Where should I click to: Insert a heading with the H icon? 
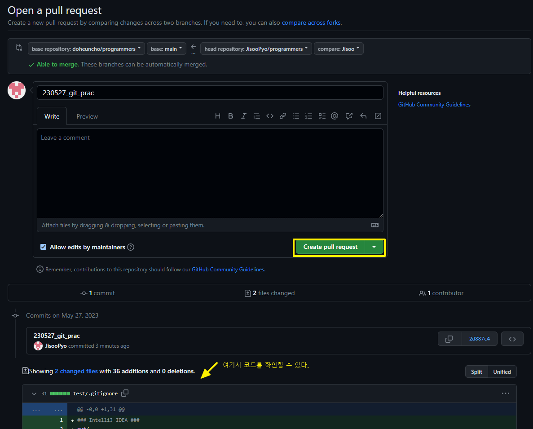tap(217, 116)
